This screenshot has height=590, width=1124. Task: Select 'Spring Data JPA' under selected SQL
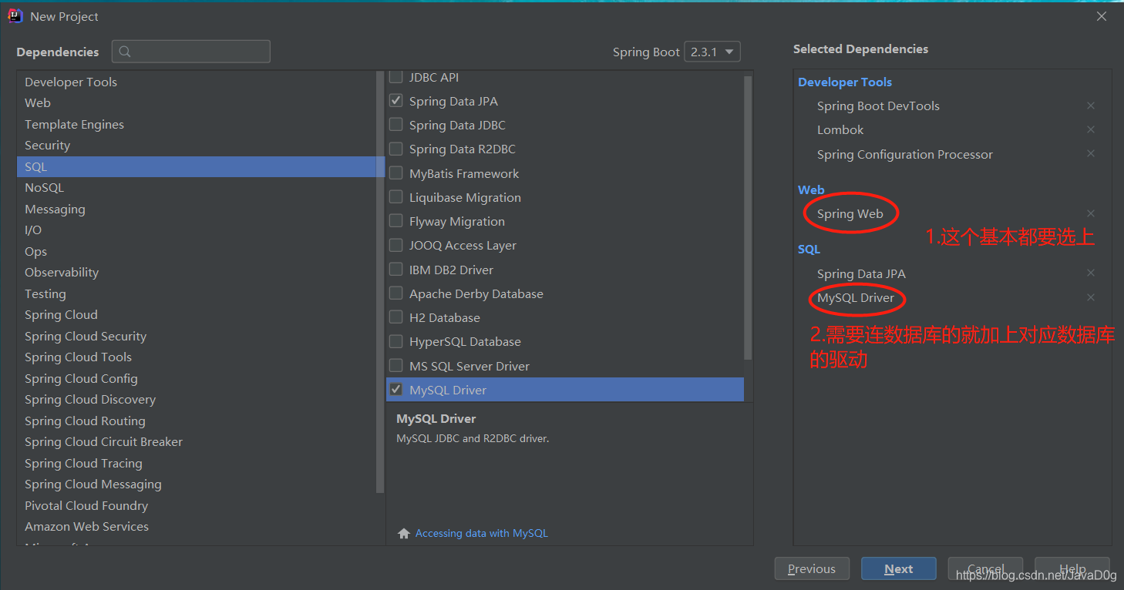click(x=861, y=273)
